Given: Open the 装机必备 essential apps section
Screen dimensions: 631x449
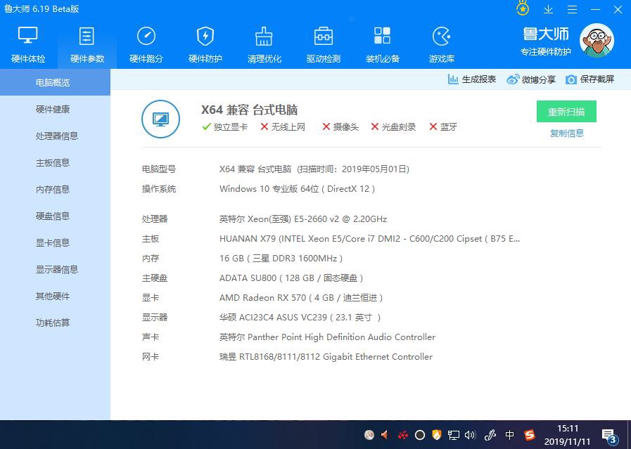Looking at the screenshot, I should [x=383, y=45].
